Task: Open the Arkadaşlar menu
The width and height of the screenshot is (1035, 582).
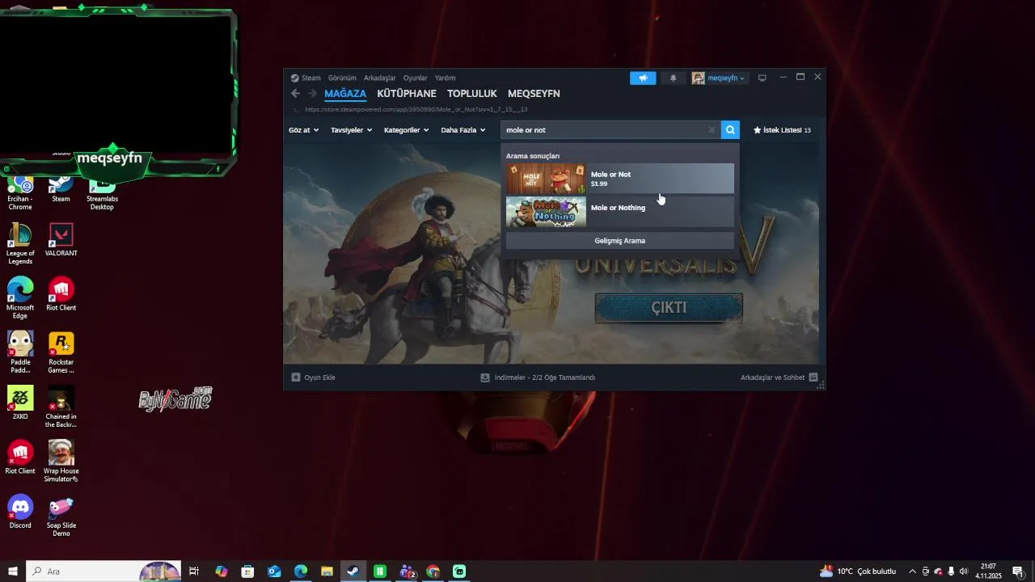Action: pyautogui.click(x=379, y=78)
